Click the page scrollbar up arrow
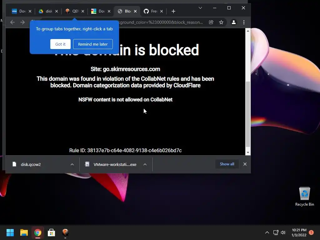Screen dimensions: 320x240 click(x=248, y=31)
